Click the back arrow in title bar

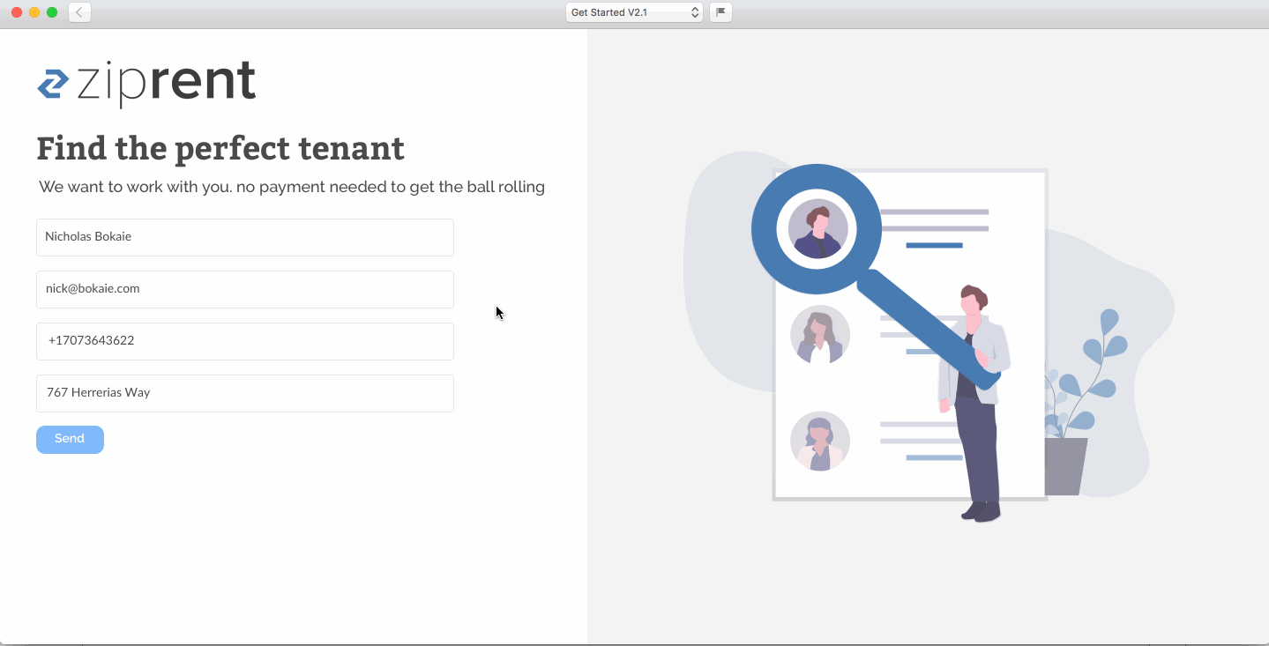coord(79,12)
